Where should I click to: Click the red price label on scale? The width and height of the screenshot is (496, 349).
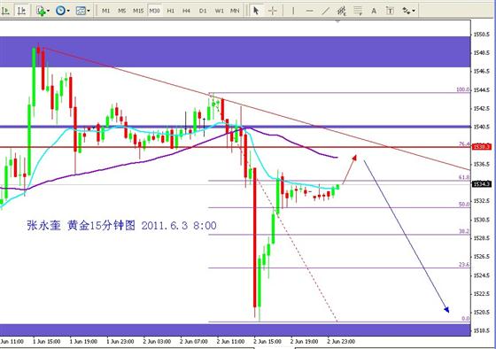pos(482,146)
